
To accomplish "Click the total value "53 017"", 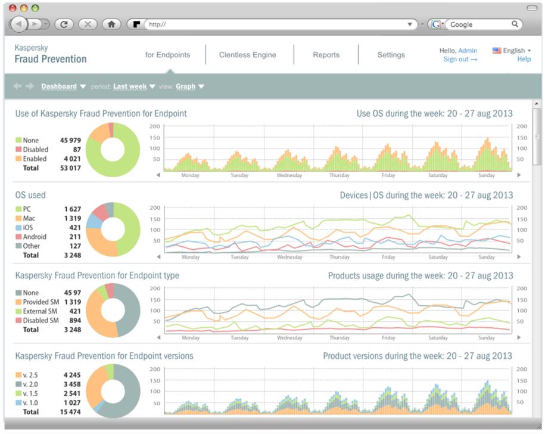I will (x=70, y=168).
